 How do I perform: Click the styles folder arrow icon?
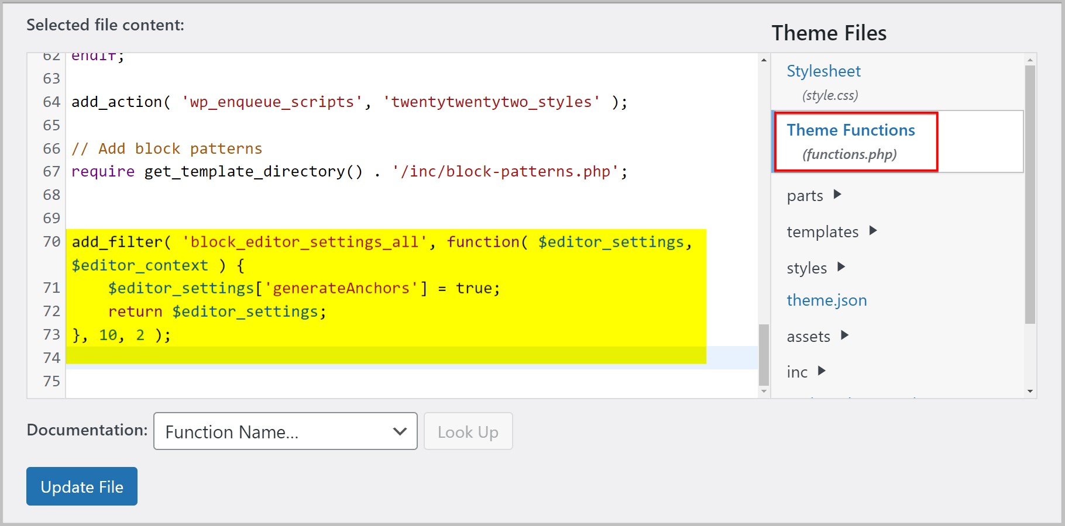click(840, 267)
